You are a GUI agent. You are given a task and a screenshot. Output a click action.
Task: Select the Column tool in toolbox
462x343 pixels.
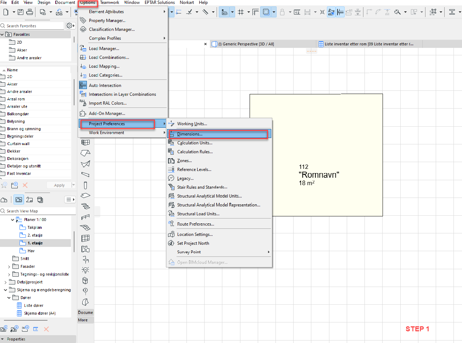click(85, 185)
